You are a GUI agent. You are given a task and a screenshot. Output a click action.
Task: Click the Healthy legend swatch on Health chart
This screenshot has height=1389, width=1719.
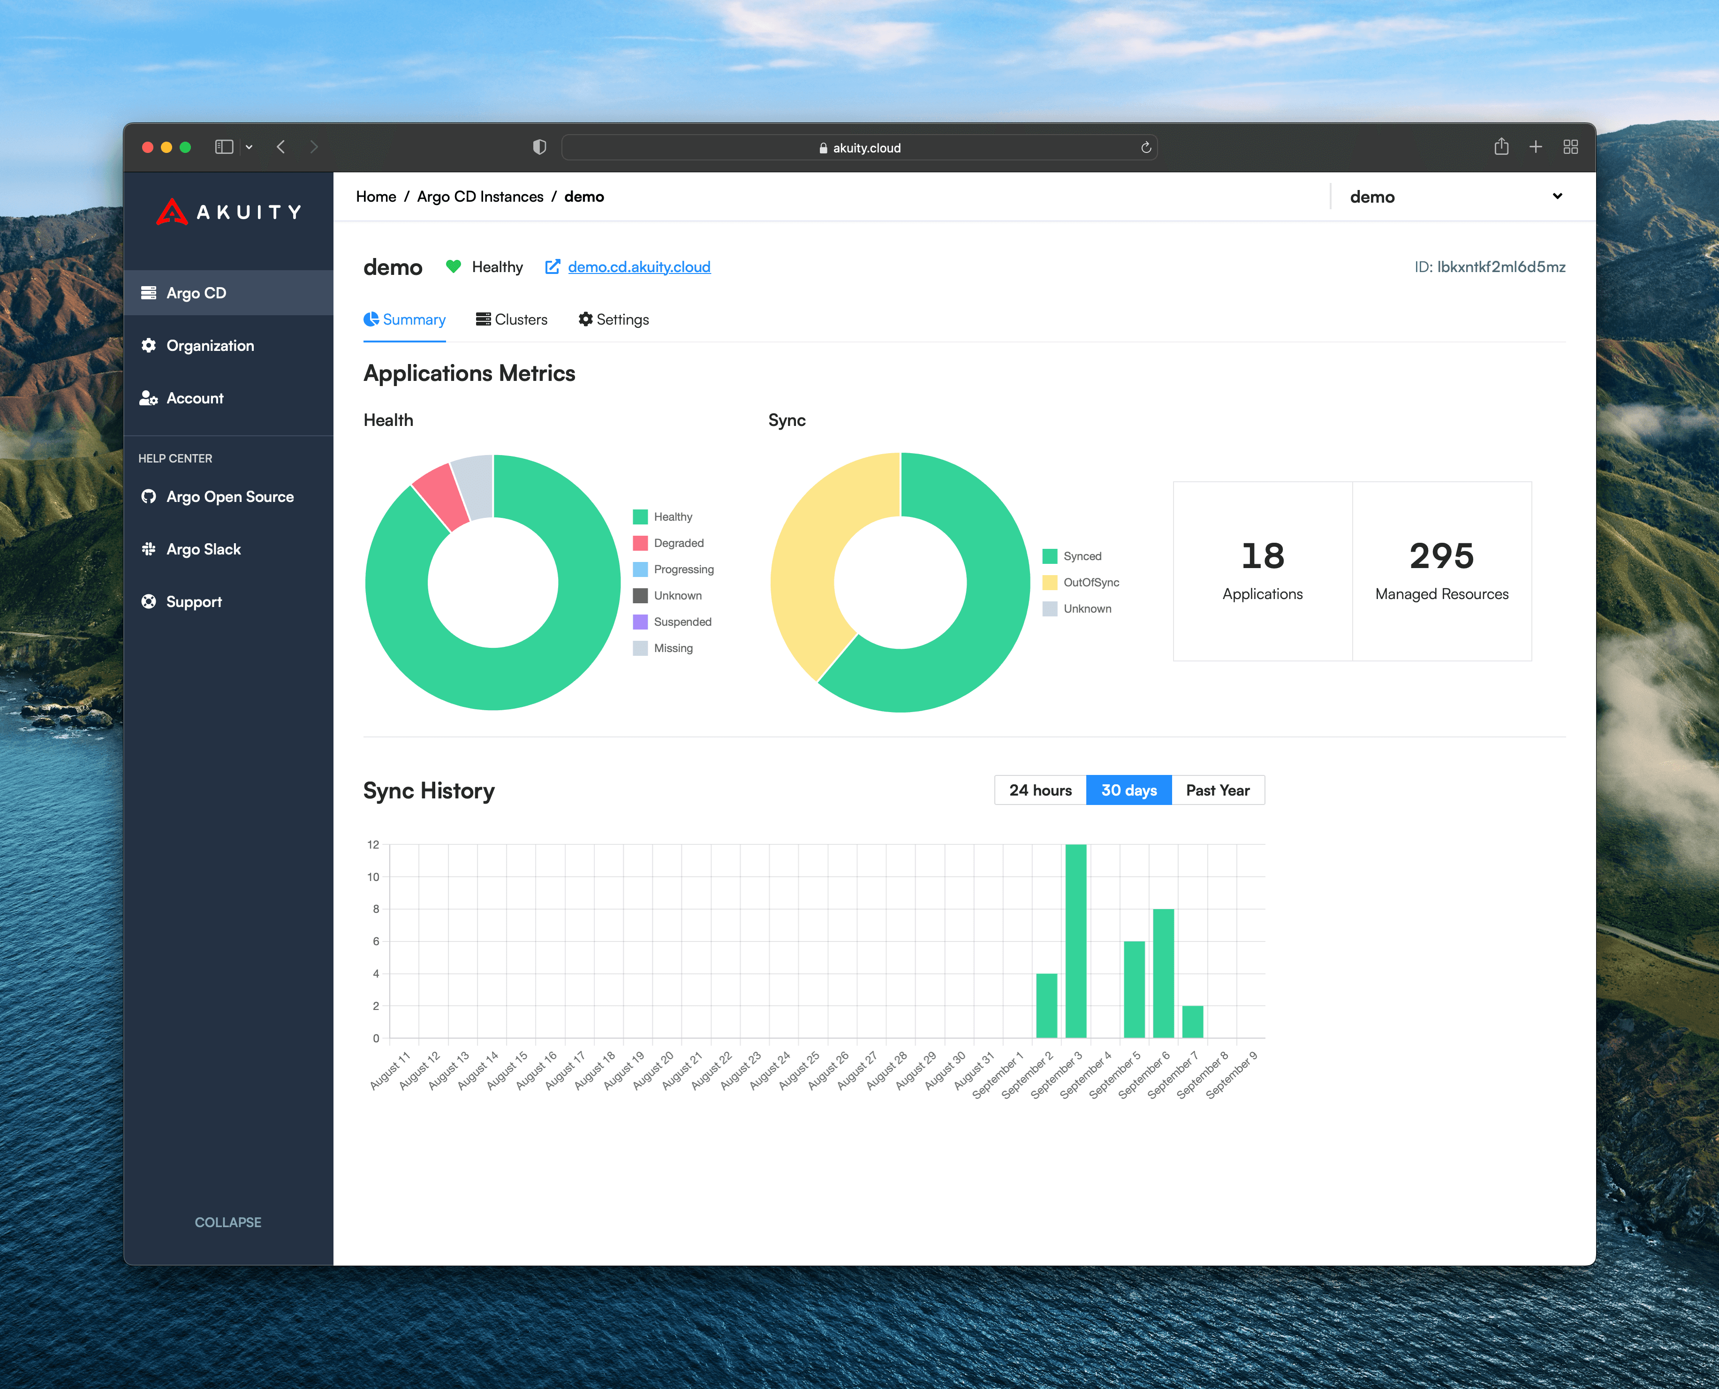(x=640, y=516)
